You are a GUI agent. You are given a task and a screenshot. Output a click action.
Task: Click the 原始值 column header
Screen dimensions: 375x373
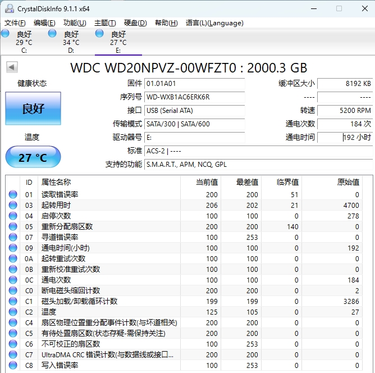(332, 182)
